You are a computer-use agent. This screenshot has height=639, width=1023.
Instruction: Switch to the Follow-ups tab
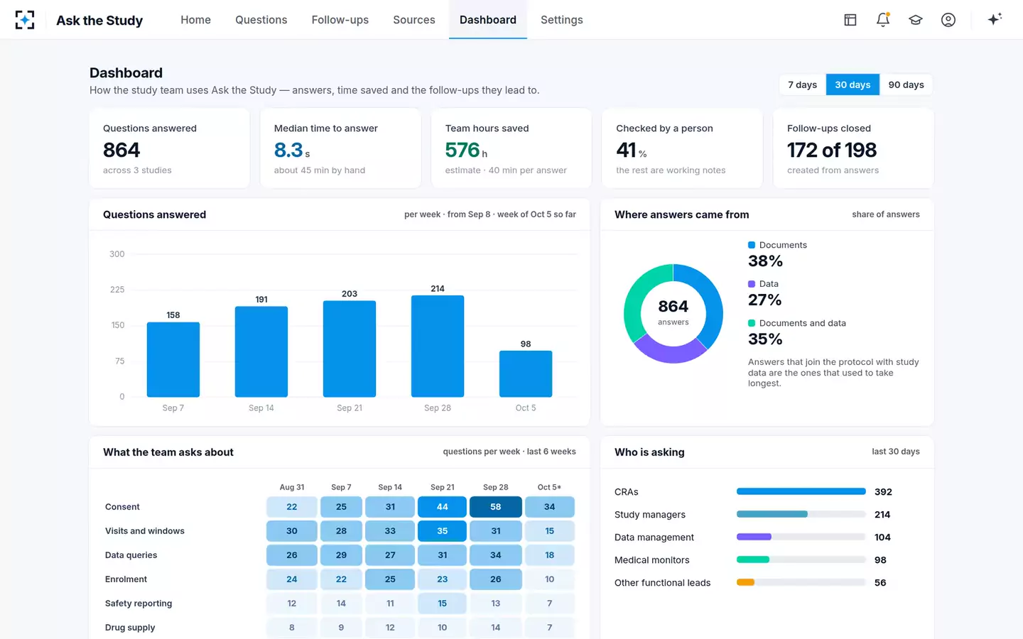(x=340, y=20)
